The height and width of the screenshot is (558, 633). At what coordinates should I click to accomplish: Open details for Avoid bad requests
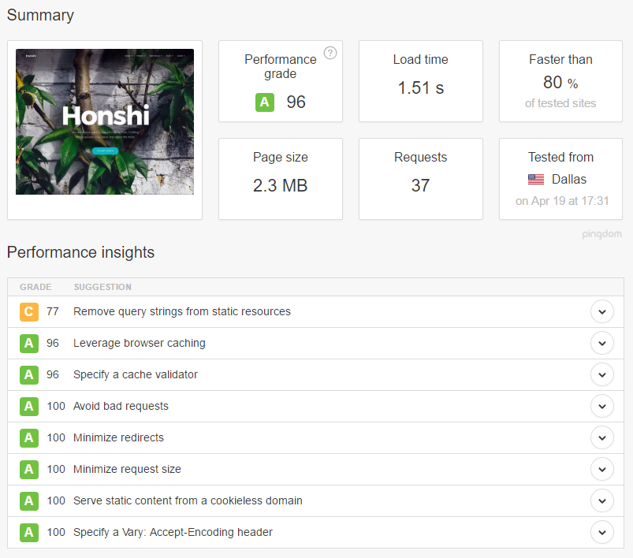pyautogui.click(x=602, y=406)
